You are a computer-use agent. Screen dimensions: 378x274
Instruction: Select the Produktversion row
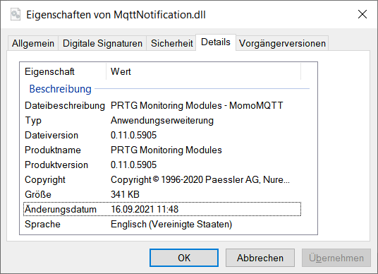click(162, 165)
